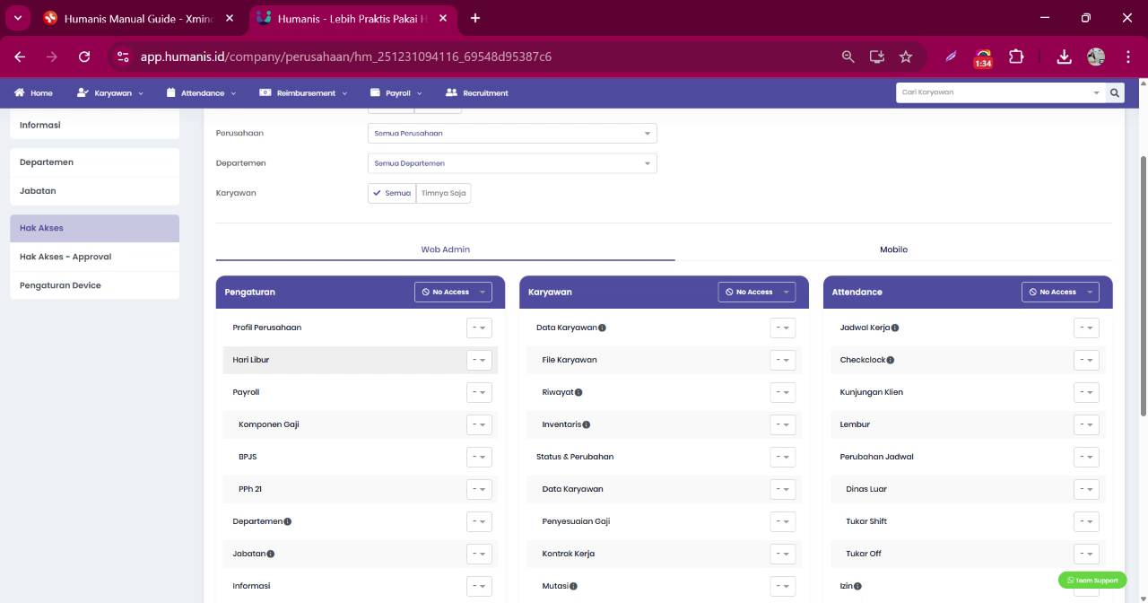Open the Reimbursement navbar menu
1148x603 pixels.
coord(303,92)
